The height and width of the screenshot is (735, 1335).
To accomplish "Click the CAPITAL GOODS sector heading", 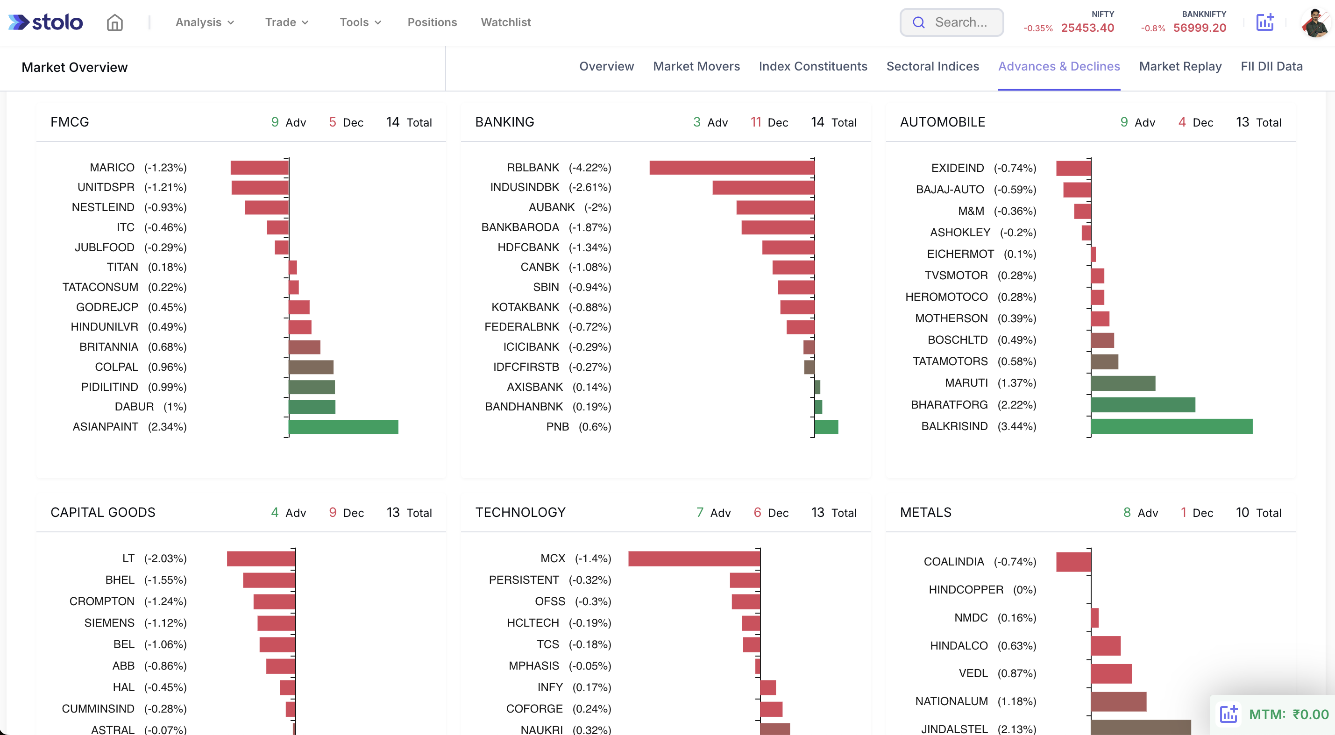I will pos(103,512).
